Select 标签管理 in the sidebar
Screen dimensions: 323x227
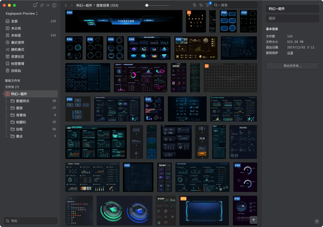(17, 64)
